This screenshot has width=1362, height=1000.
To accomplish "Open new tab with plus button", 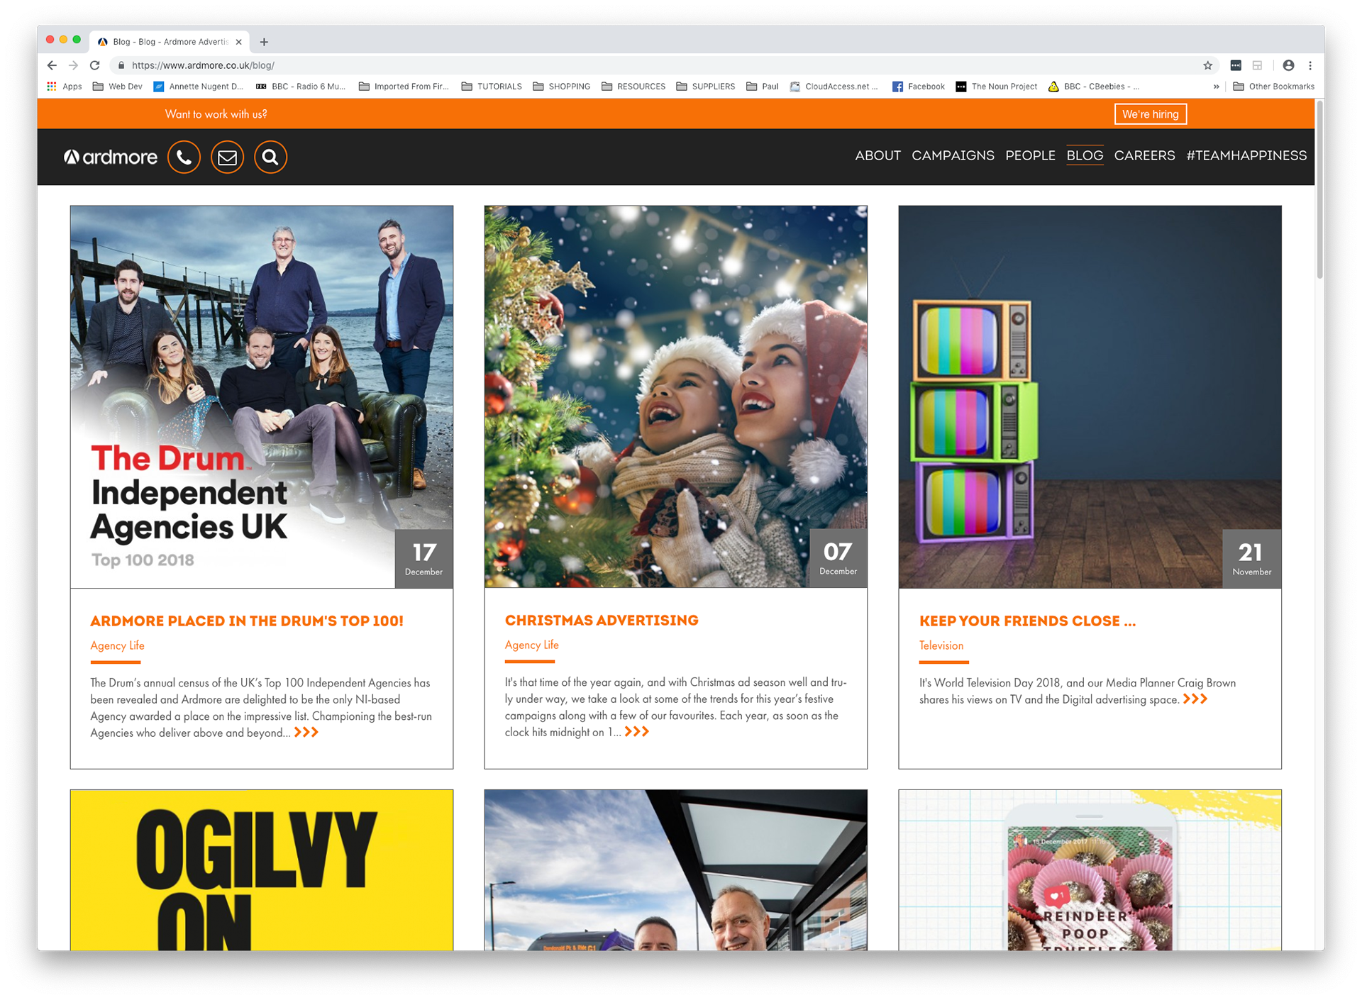I will click(264, 42).
